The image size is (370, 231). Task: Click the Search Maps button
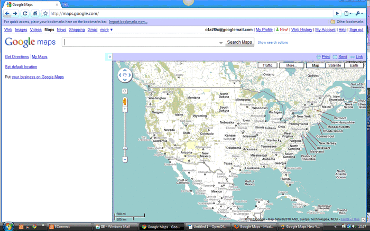pos(239,42)
